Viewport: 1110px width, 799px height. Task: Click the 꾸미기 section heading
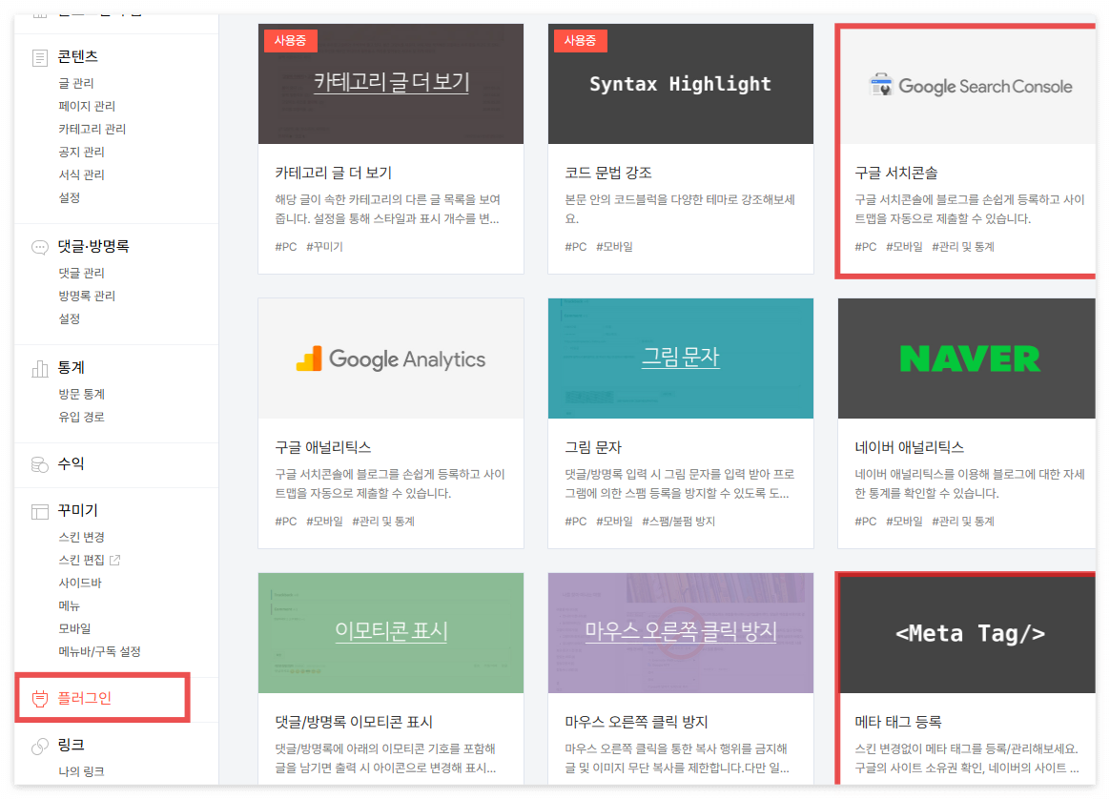(78, 510)
